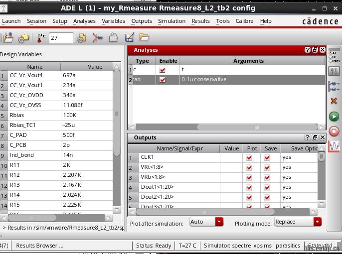Click the Value column header in Design Variables
Screen dimensions: 342x254
coord(87,67)
